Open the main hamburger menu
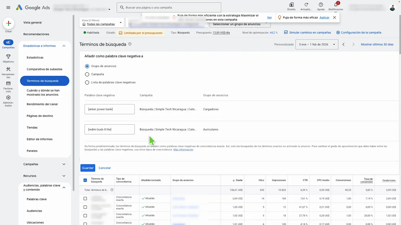 [8, 7]
